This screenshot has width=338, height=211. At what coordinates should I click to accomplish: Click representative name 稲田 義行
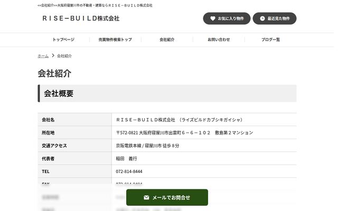[x=126, y=158]
